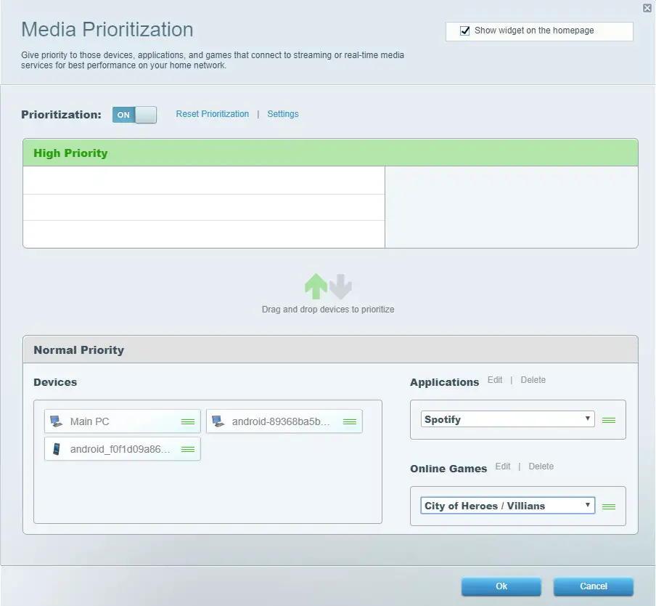Click the green up arrow icon

coord(316,287)
